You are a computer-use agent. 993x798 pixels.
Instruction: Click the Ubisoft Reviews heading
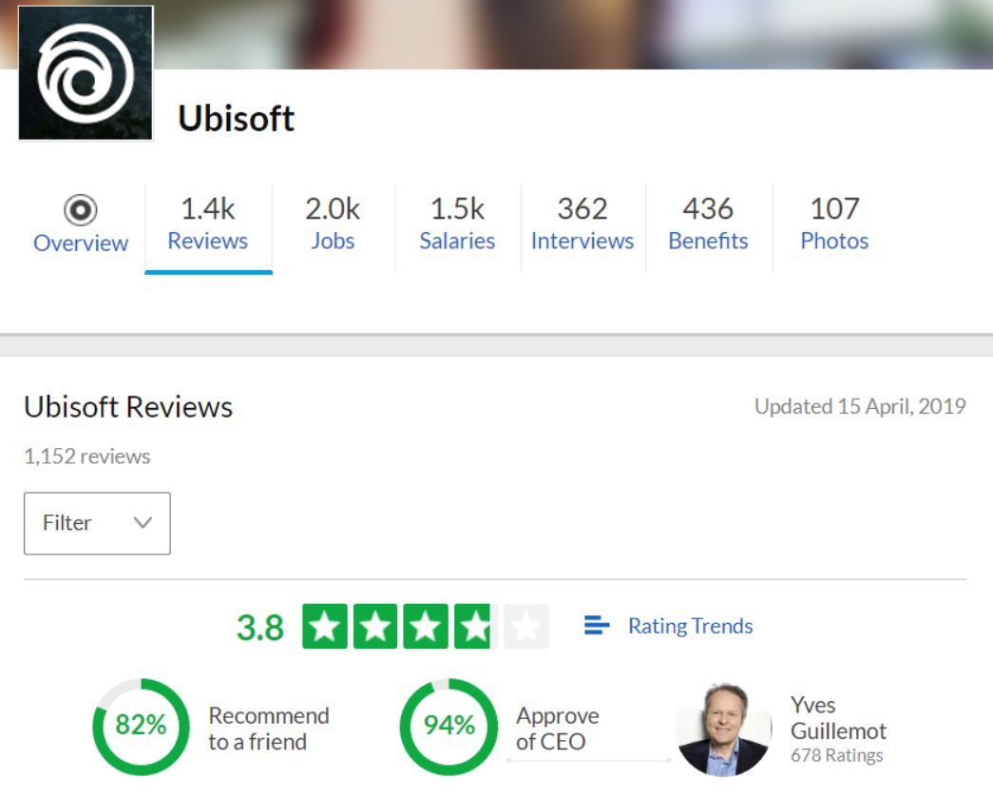[x=128, y=407]
